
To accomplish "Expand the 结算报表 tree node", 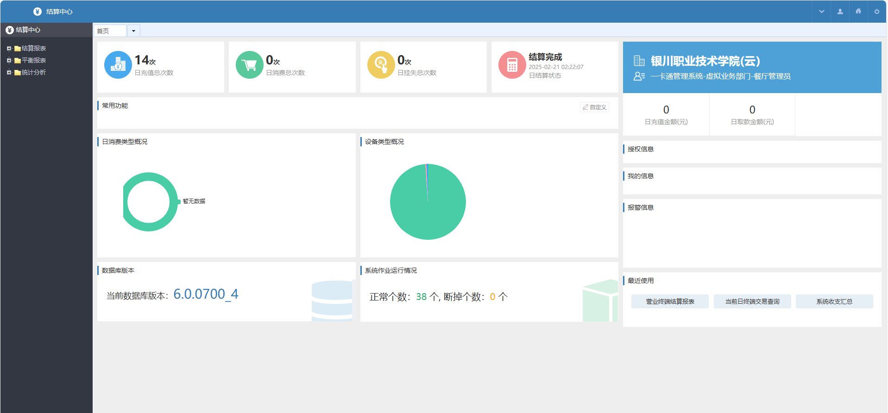I will [x=9, y=48].
